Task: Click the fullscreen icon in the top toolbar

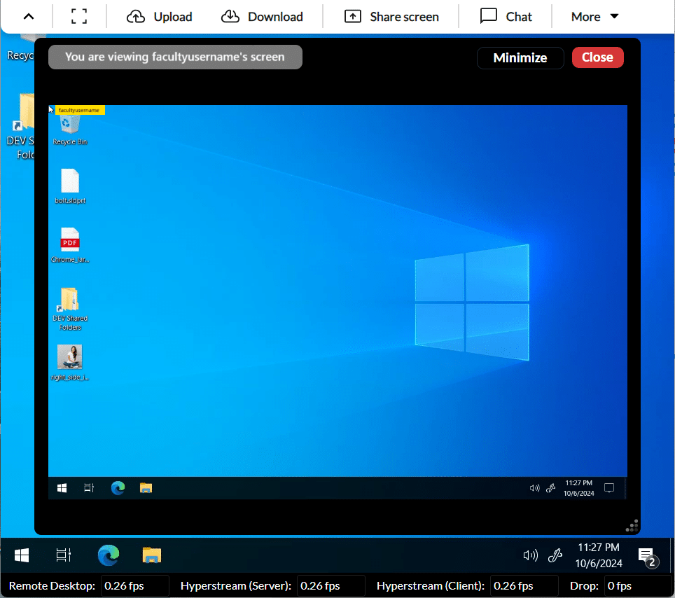Action: (79, 15)
